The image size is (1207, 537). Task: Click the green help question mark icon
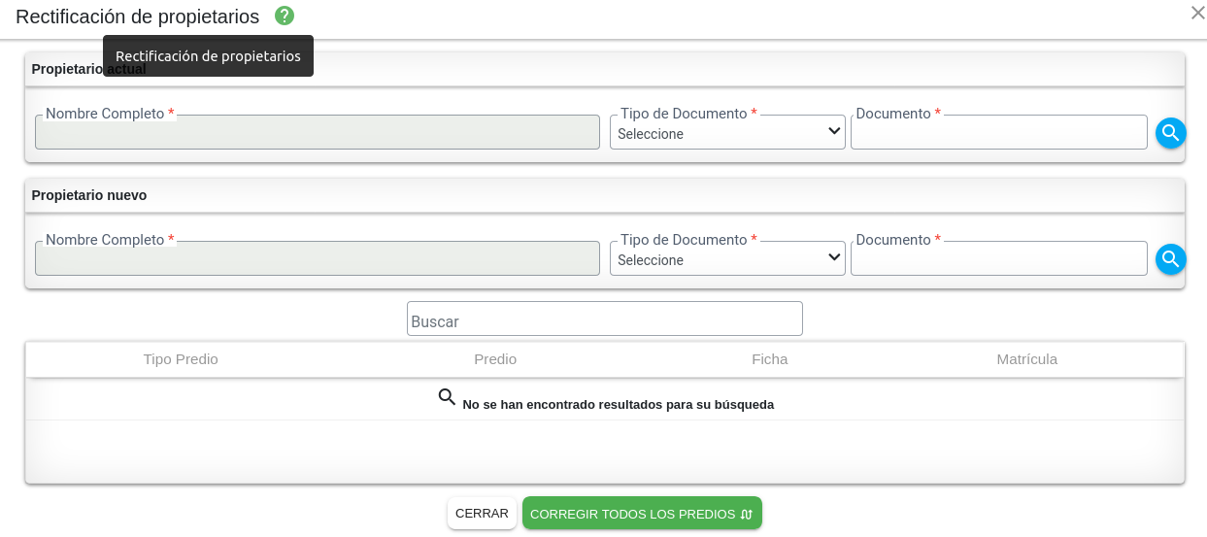285,16
